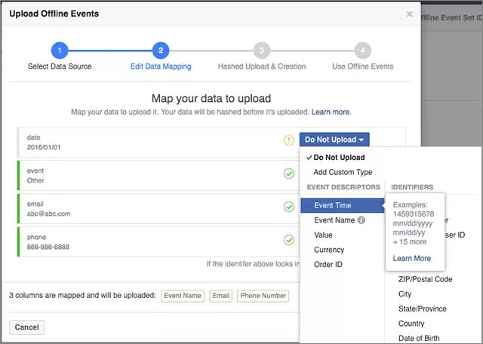Screen dimensions: 483x344
Task: Click step 4 circle Use Offline Events
Action: click(363, 51)
